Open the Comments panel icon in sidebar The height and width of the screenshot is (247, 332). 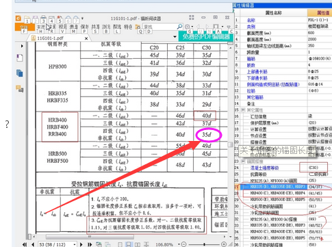coord(20,88)
